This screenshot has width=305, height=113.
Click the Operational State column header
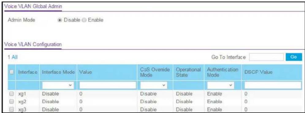tap(188, 72)
